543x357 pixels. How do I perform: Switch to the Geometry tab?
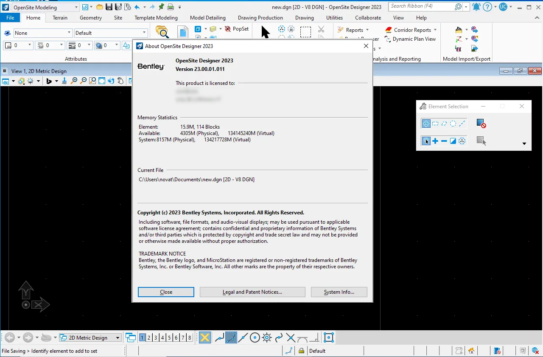click(91, 18)
